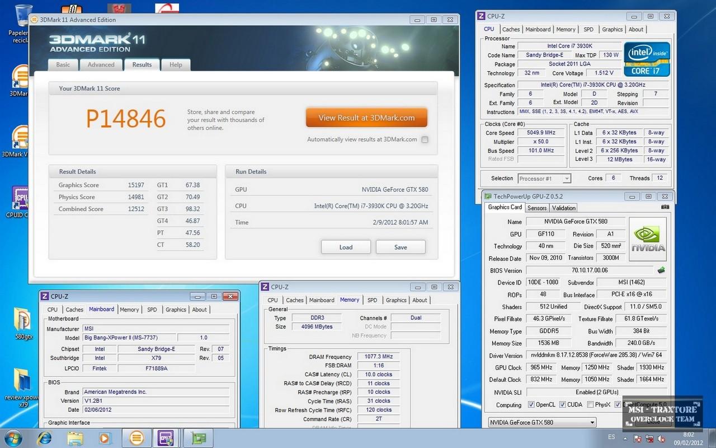Open the 580gtx folder on the desktop
The width and height of the screenshot is (716, 448).
(x=22, y=319)
